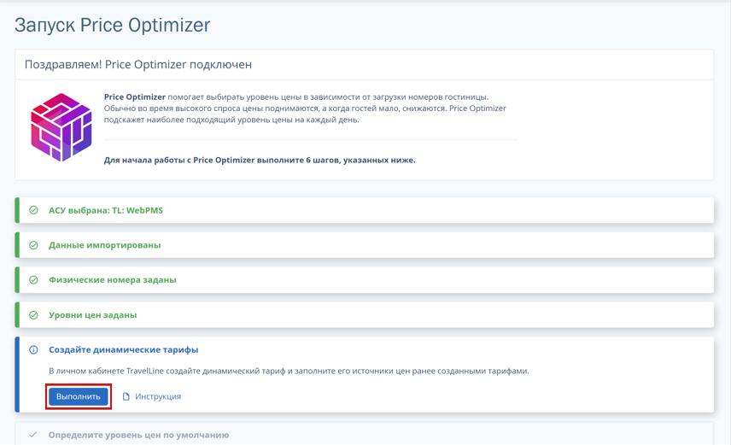The height and width of the screenshot is (445, 731).
Task: Click the Запуск Price Optimizer page title
Action: click(113, 25)
